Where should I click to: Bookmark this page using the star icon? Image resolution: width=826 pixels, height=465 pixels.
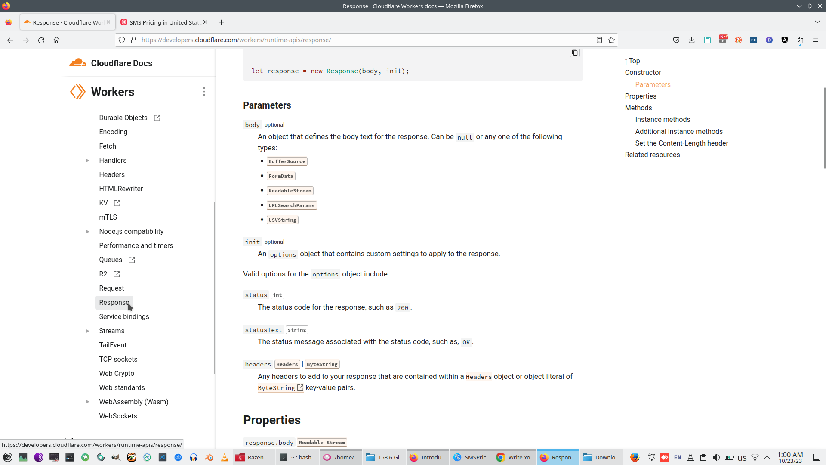coord(611,40)
